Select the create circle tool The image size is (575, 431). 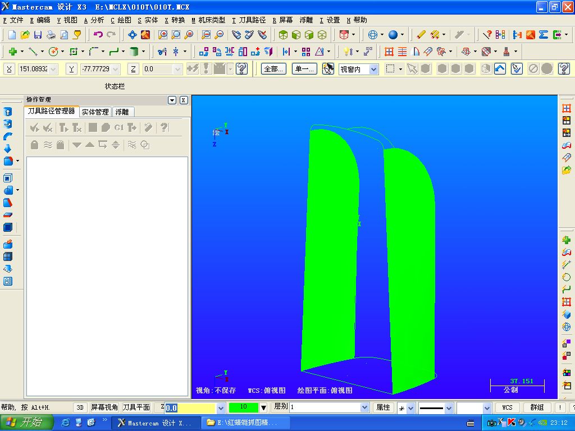click(x=53, y=52)
